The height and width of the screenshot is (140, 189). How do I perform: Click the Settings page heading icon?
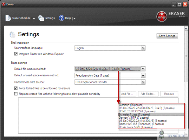[x=12, y=34]
